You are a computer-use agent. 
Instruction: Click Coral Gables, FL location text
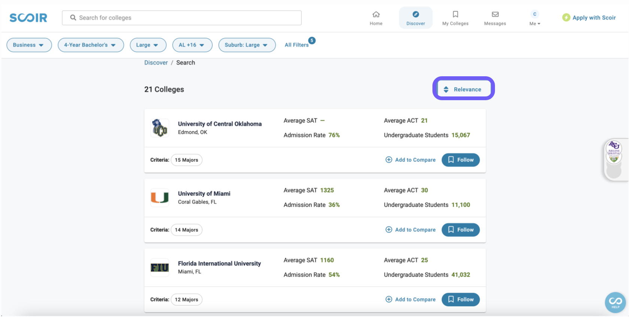tap(197, 202)
